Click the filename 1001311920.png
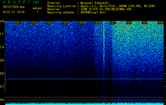Viewport: 166px width, 105px height. [14, 7]
